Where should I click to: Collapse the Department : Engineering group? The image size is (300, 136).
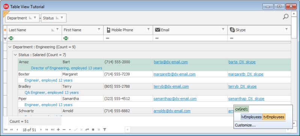point(10,47)
